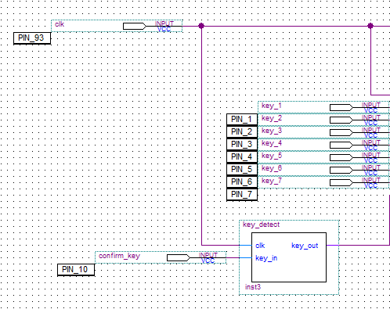Viewport: 390px width, 309px height.
Task: Click the key_6 input pin symbol
Action: tap(341, 170)
